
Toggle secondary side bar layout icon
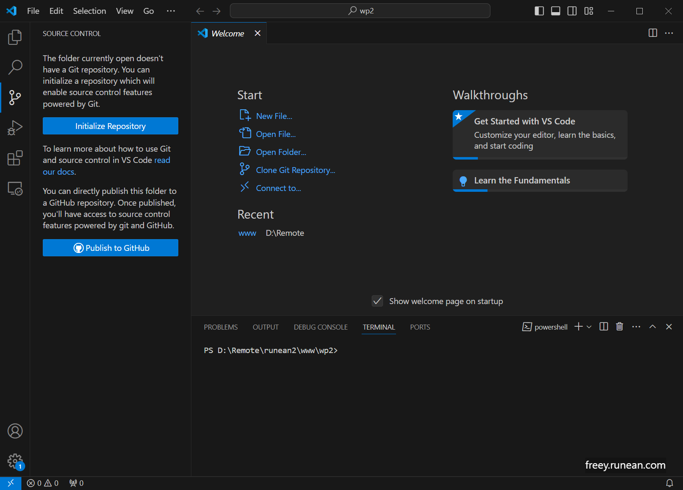[x=572, y=11]
